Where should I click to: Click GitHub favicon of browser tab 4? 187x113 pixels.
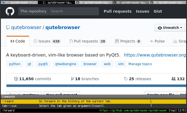115,2
